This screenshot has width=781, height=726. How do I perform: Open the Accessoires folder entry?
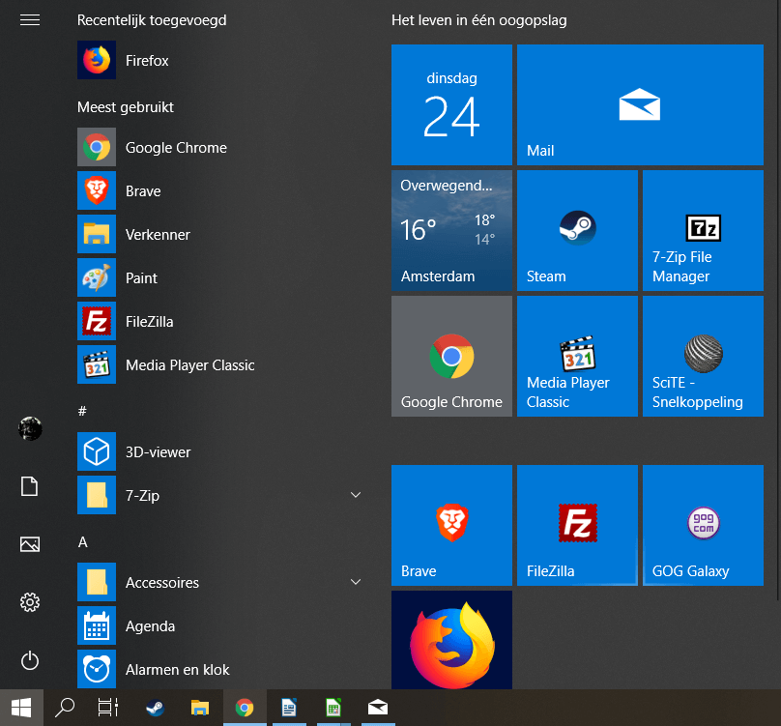click(219, 582)
